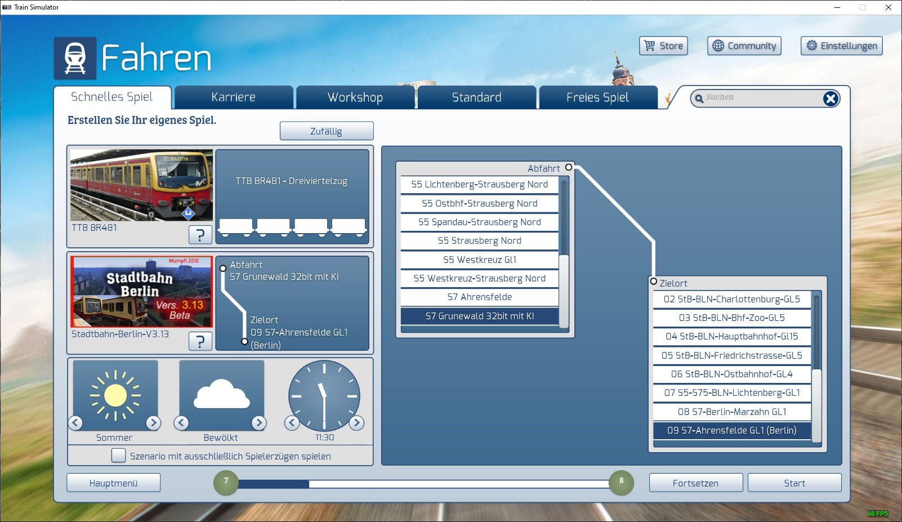The height and width of the screenshot is (522, 902).
Task: Select departure S7 Grunewald 32bit mit KI
Action: [x=480, y=316]
